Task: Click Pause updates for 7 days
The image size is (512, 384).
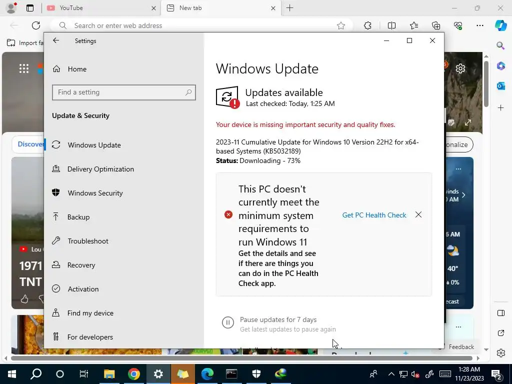Action: (x=278, y=319)
